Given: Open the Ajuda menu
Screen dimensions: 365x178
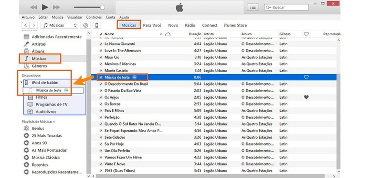Looking at the screenshot, I should pyautogui.click(x=124, y=17).
